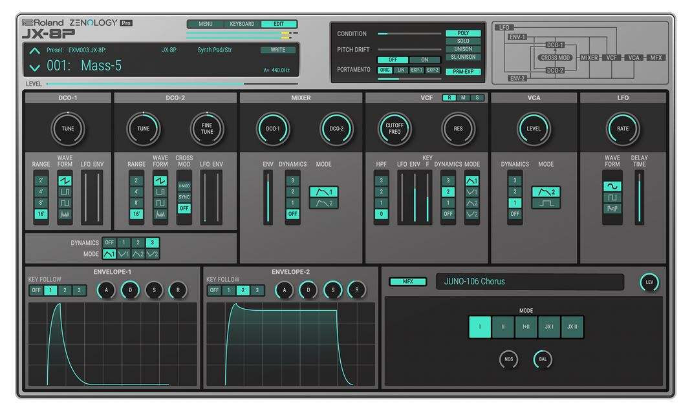This screenshot has width=692, height=411.
Task: Toggle the MFX enable button
Action: tap(408, 281)
